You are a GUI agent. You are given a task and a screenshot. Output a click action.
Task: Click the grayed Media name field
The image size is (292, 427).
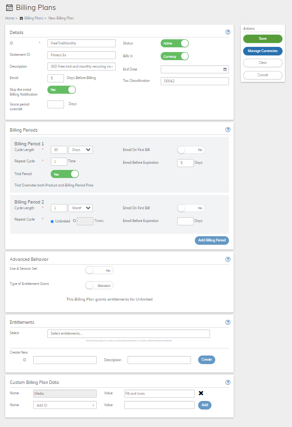[65, 393]
